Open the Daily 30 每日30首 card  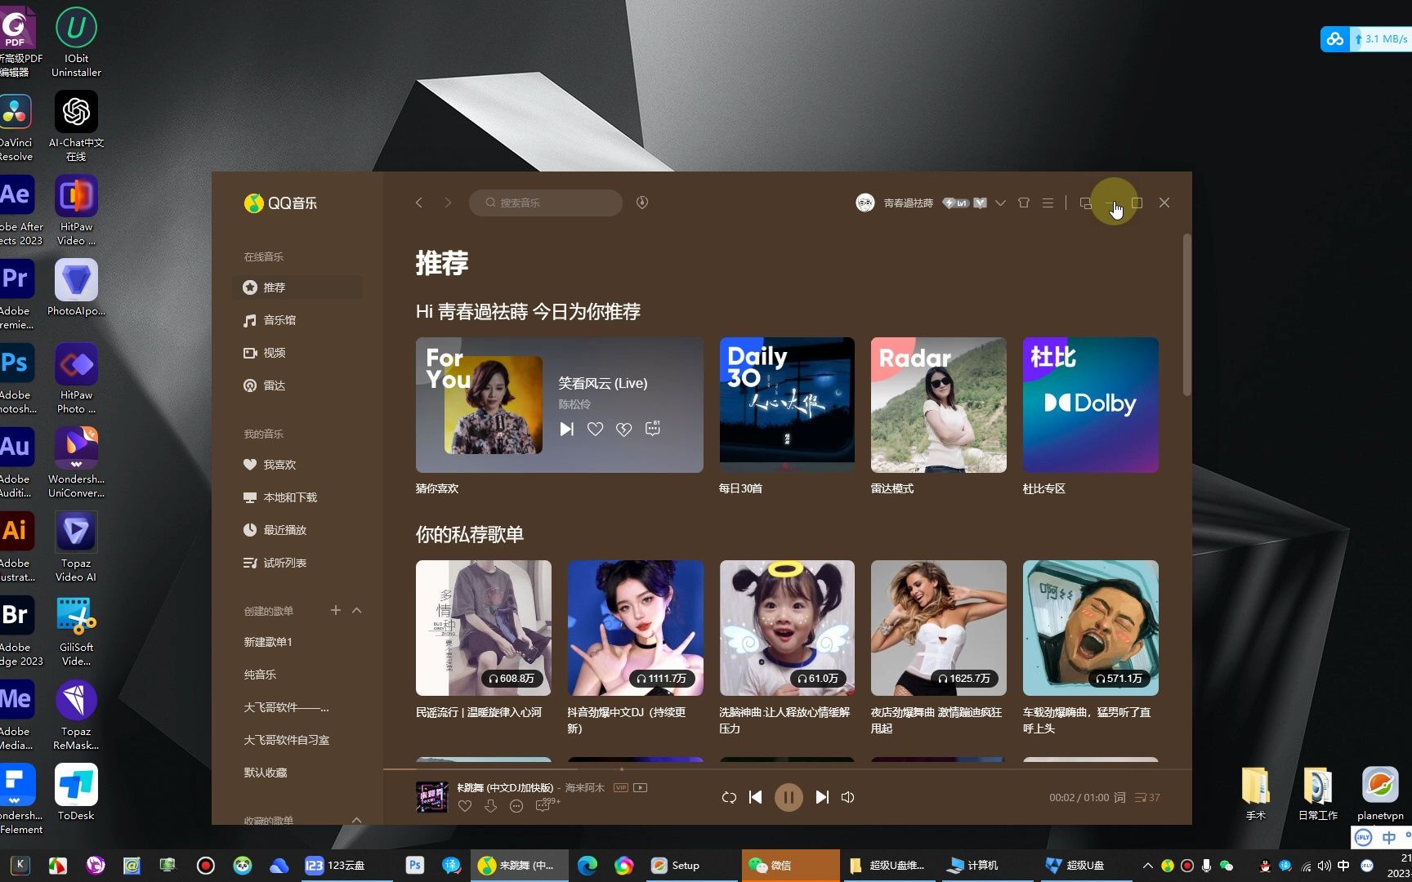point(787,405)
